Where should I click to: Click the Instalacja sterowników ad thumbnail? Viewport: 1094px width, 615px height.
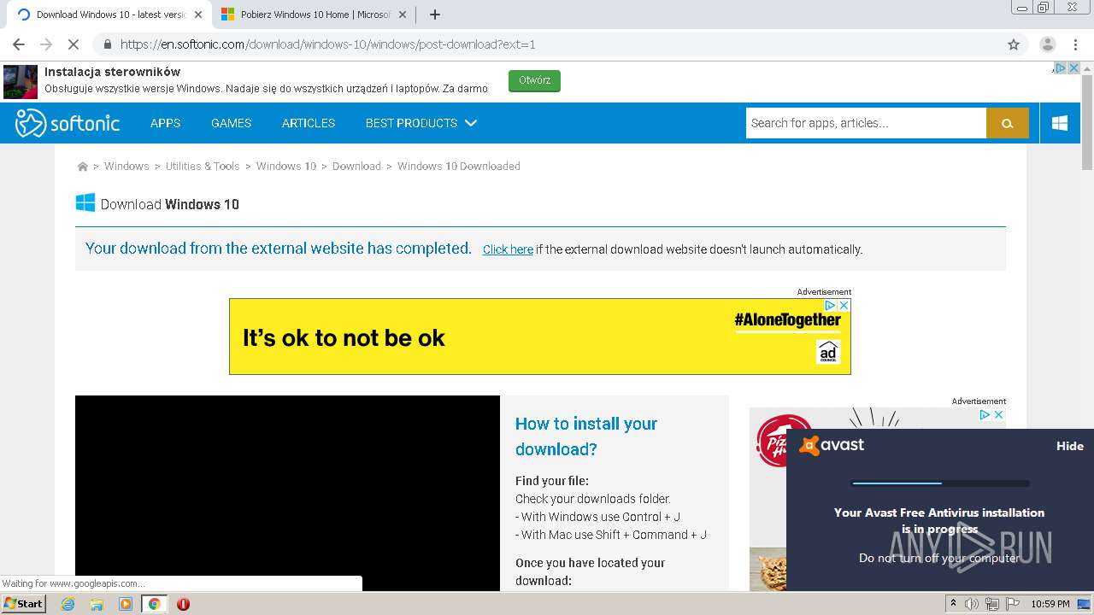21,82
